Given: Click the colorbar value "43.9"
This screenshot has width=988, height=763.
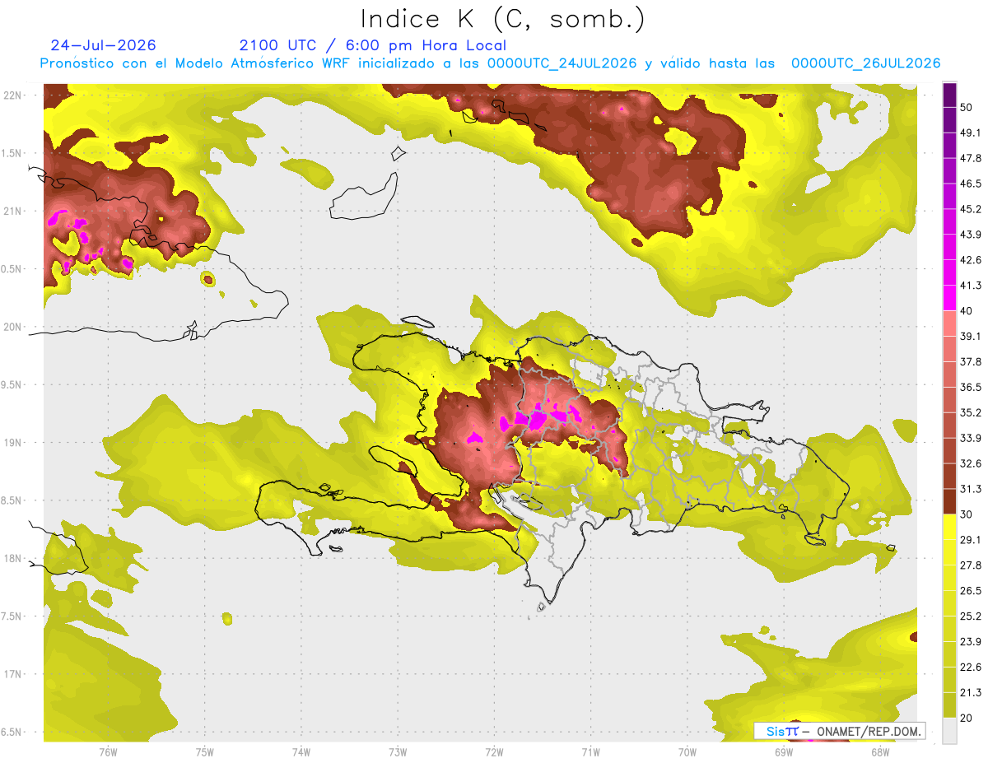Looking at the screenshot, I should coord(971,235).
